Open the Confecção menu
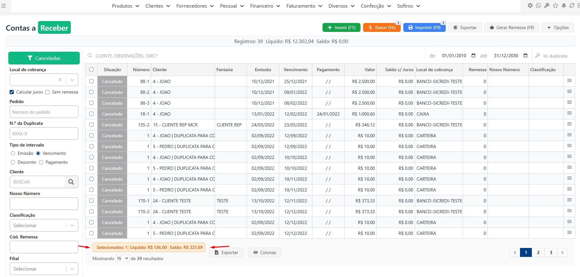The image size is (580, 277). (376, 6)
